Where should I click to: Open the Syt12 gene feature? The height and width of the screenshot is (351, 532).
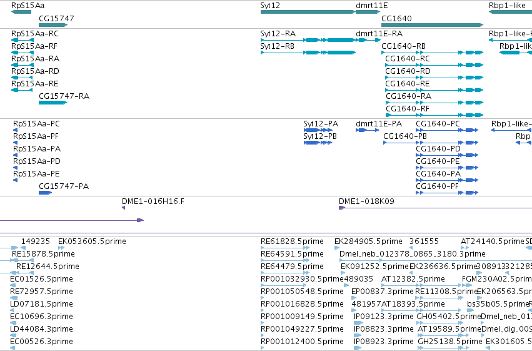(x=308, y=12)
